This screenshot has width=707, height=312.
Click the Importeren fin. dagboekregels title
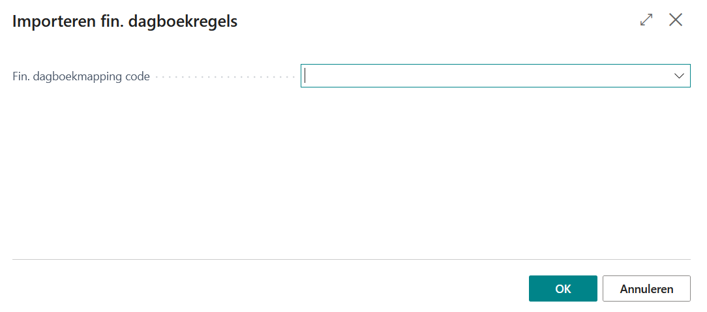125,22
